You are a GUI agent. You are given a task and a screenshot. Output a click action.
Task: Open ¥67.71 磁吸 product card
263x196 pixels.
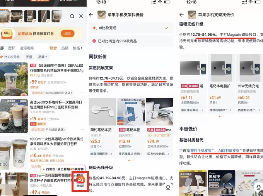[x=193, y=84]
